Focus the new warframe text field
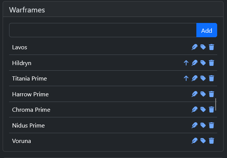 pyautogui.click(x=103, y=30)
